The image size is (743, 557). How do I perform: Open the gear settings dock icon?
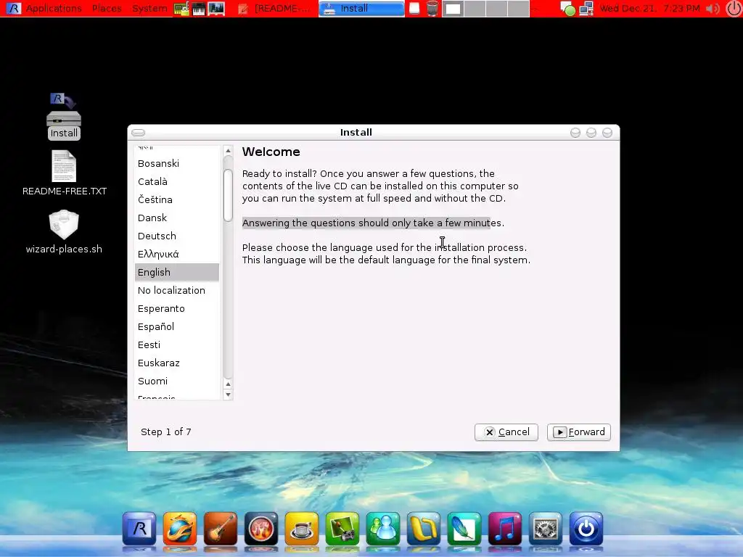[x=546, y=529]
